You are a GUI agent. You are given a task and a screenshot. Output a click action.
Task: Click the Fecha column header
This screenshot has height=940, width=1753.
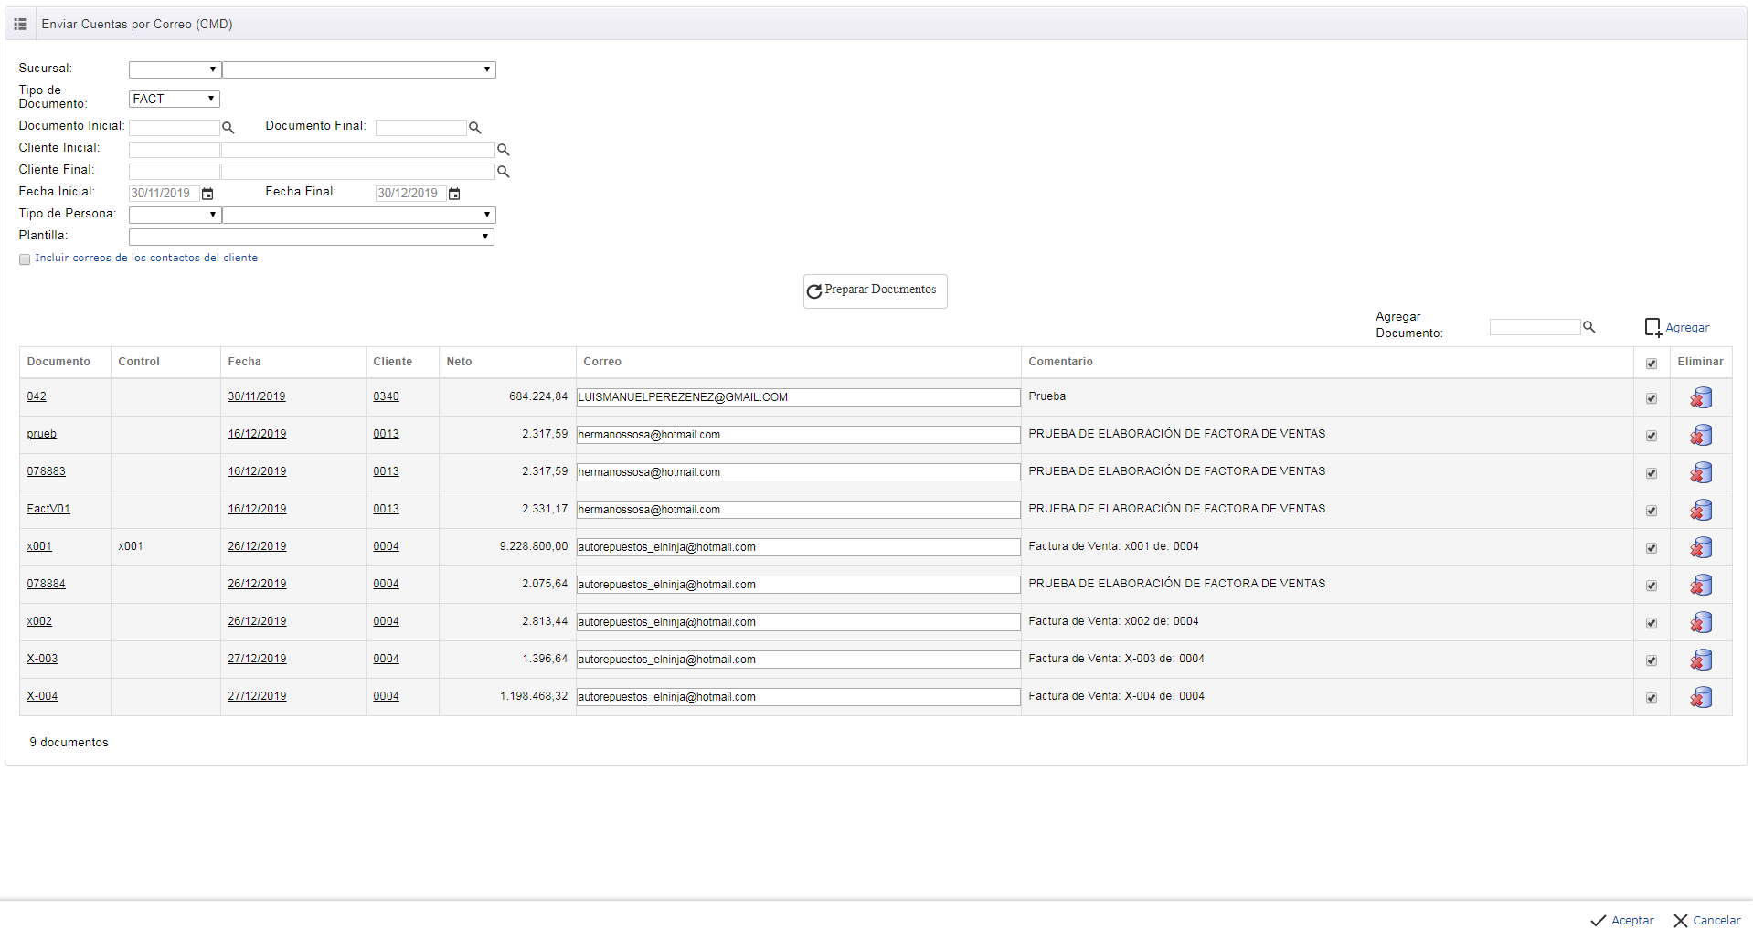(245, 362)
